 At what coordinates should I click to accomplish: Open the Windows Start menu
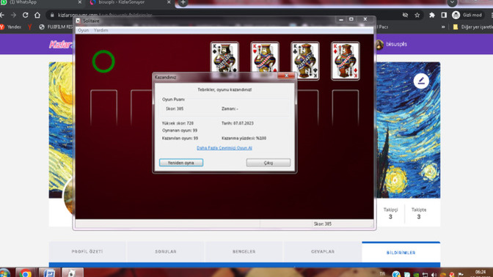click(x=4, y=273)
